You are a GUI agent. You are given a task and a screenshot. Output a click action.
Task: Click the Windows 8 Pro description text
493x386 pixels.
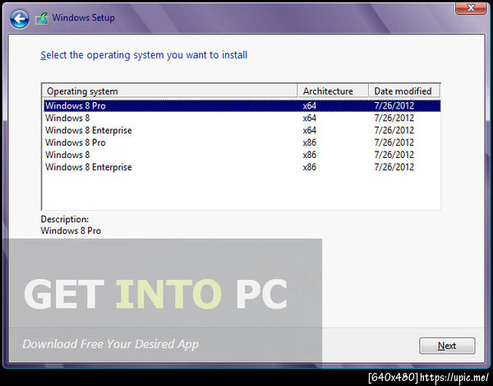point(71,230)
